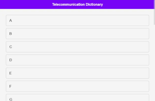The image size is (155, 101).
Task: Click the Telecommunication Dictionary title
Action: point(77,5)
